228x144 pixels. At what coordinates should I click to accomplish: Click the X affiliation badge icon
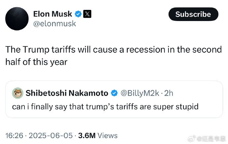click(87, 14)
